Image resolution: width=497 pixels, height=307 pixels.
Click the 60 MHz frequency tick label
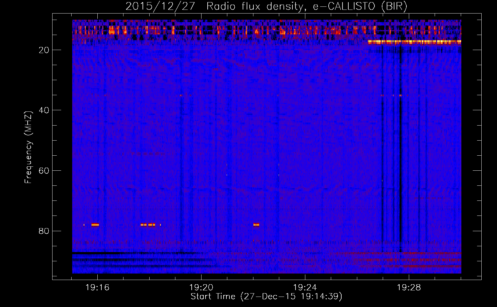click(x=44, y=171)
